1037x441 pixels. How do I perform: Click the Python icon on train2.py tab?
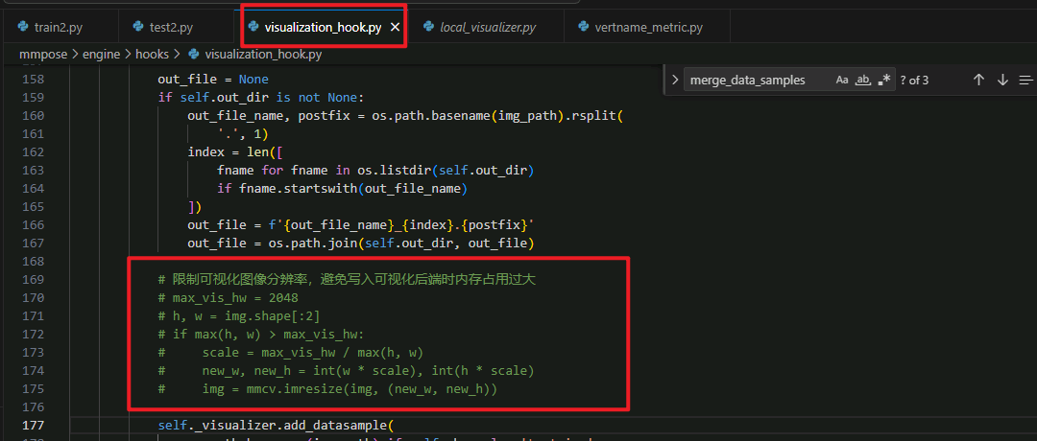click(x=23, y=27)
